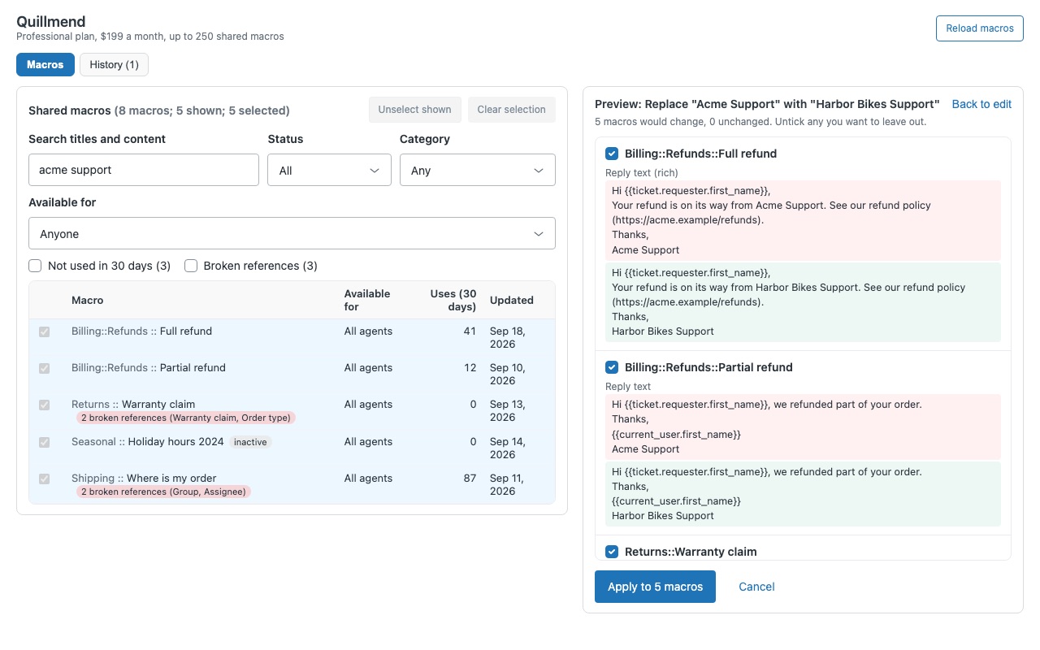
Task: Click the uses value 41
Action: pos(470,331)
